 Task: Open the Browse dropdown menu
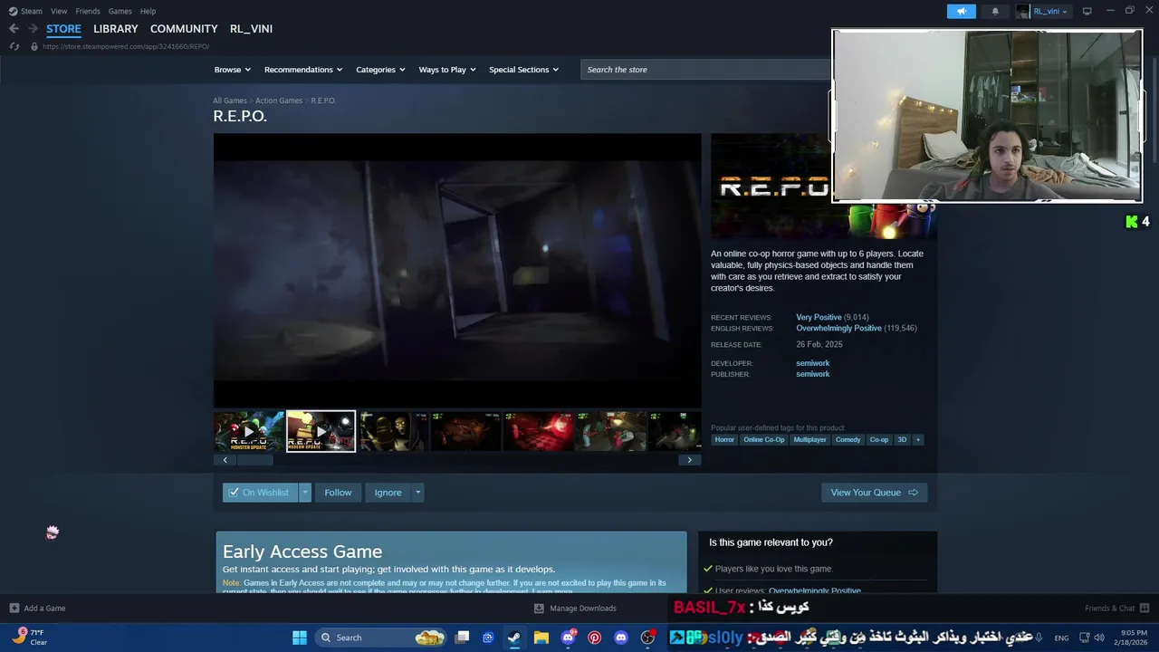click(x=233, y=70)
